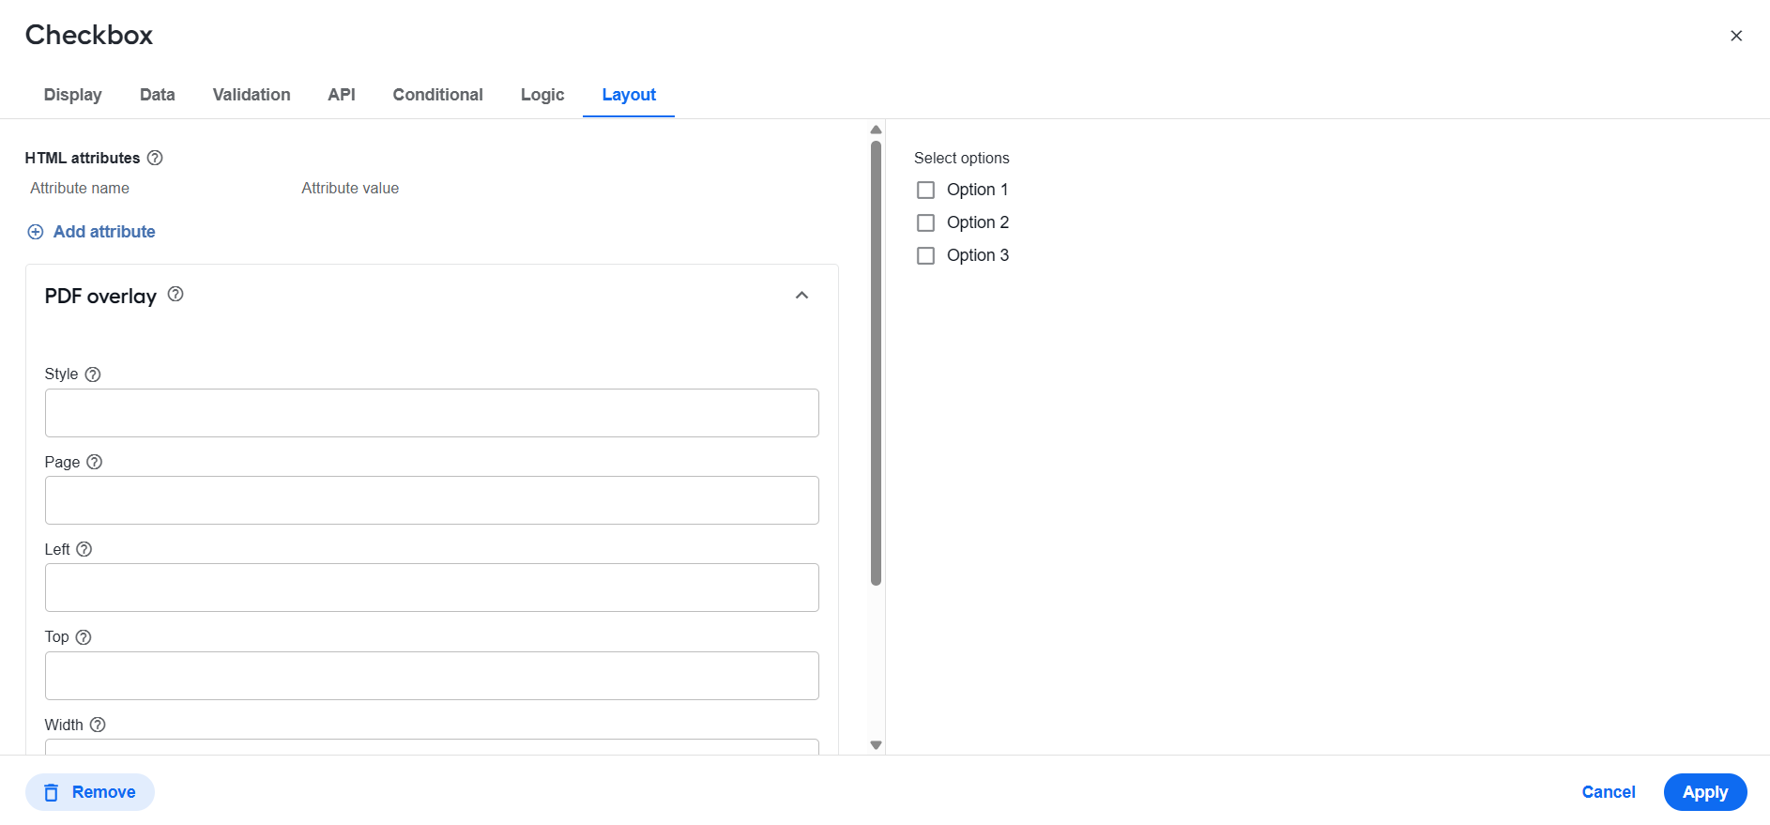Click trash icon on Remove button
This screenshot has height=825, width=1770.
(x=52, y=792)
